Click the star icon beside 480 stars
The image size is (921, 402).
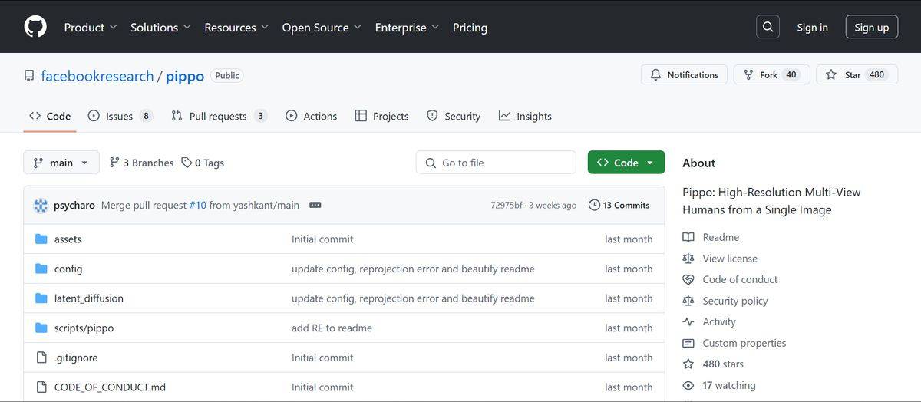pos(688,364)
